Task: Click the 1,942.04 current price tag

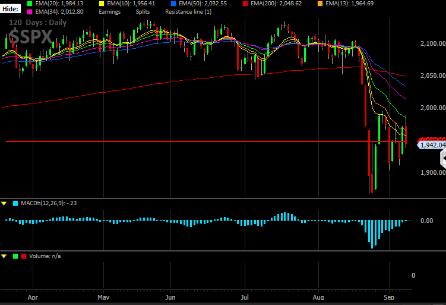Action: coord(432,145)
